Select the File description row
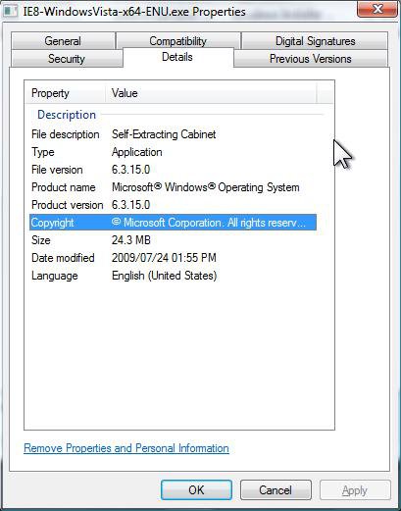The image size is (401, 511). 173,134
